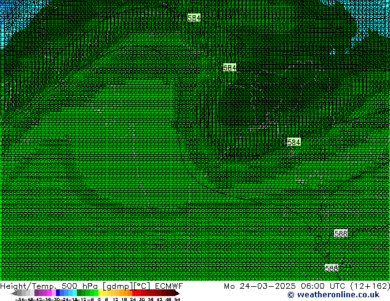The height and width of the screenshot is (301, 390).
Task: Pick the yellow legend swatch above 0
Action: point(100,292)
